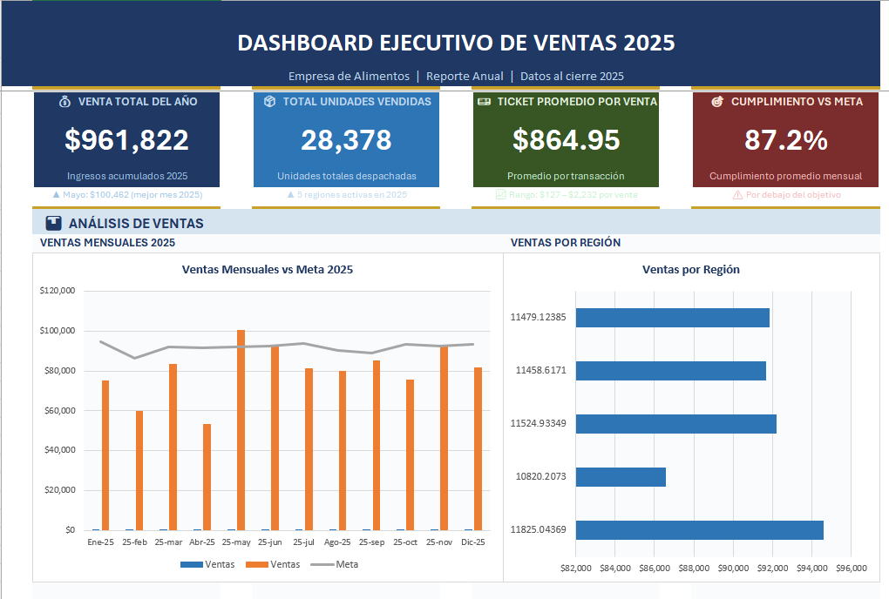Click the $96,000 axis label in region chart
This screenshot has height=599, width=889.
tap(852, 568)
